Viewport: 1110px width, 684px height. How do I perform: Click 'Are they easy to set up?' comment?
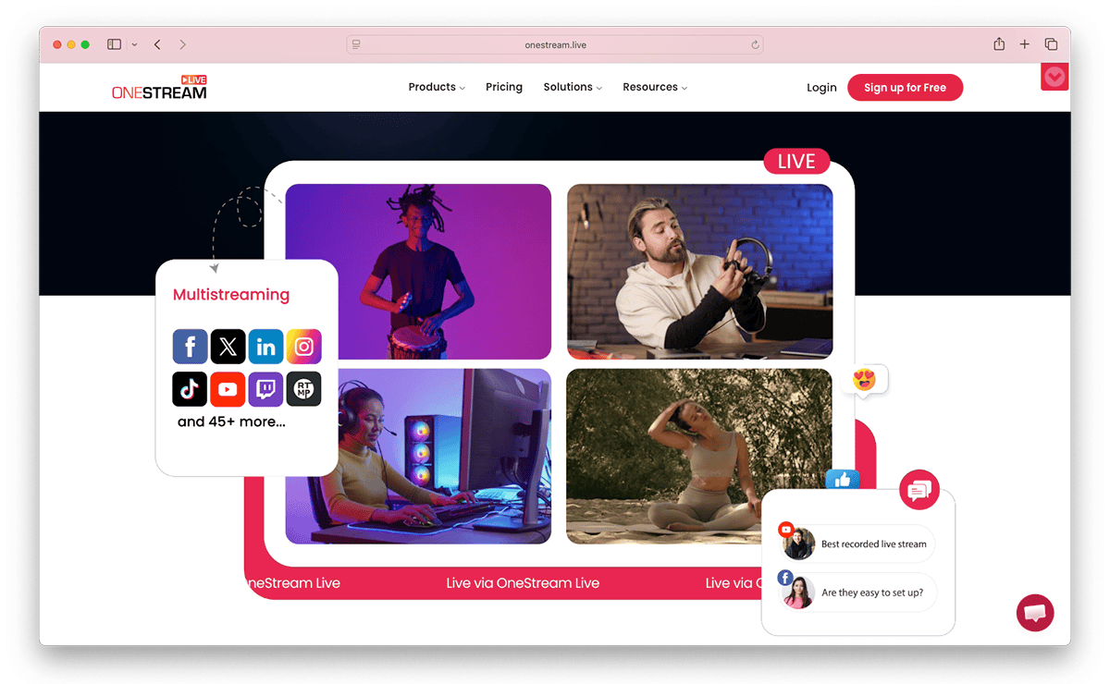(857, 592)
